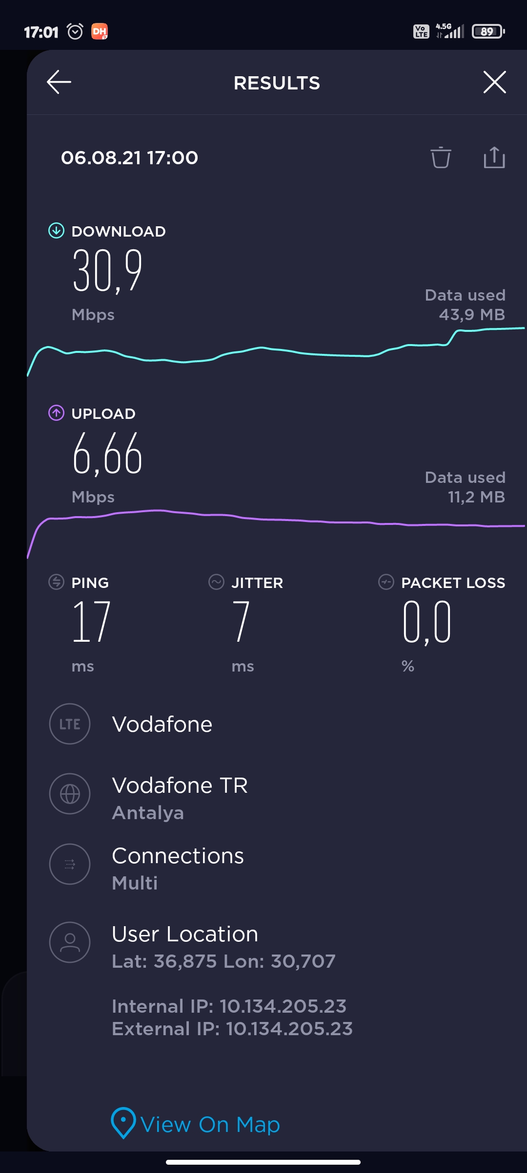Viewport: 527px width, 1173px height.
Task: Tap the globe icon for Vodafone TR
Action: pos(70,794)
